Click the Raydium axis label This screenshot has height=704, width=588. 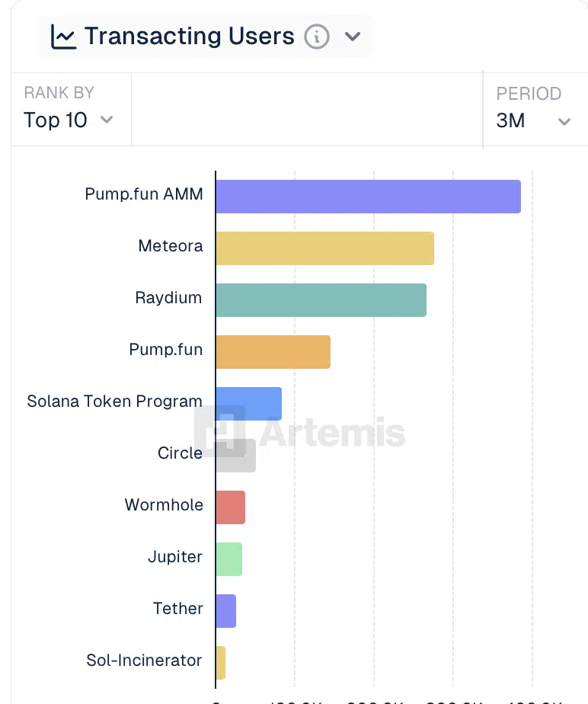(168, 297)
